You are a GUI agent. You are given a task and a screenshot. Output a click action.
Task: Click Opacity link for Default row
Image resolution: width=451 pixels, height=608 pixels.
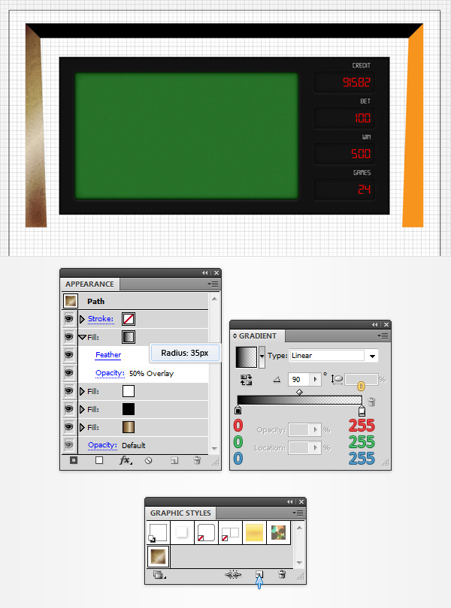tap(102, 445)
